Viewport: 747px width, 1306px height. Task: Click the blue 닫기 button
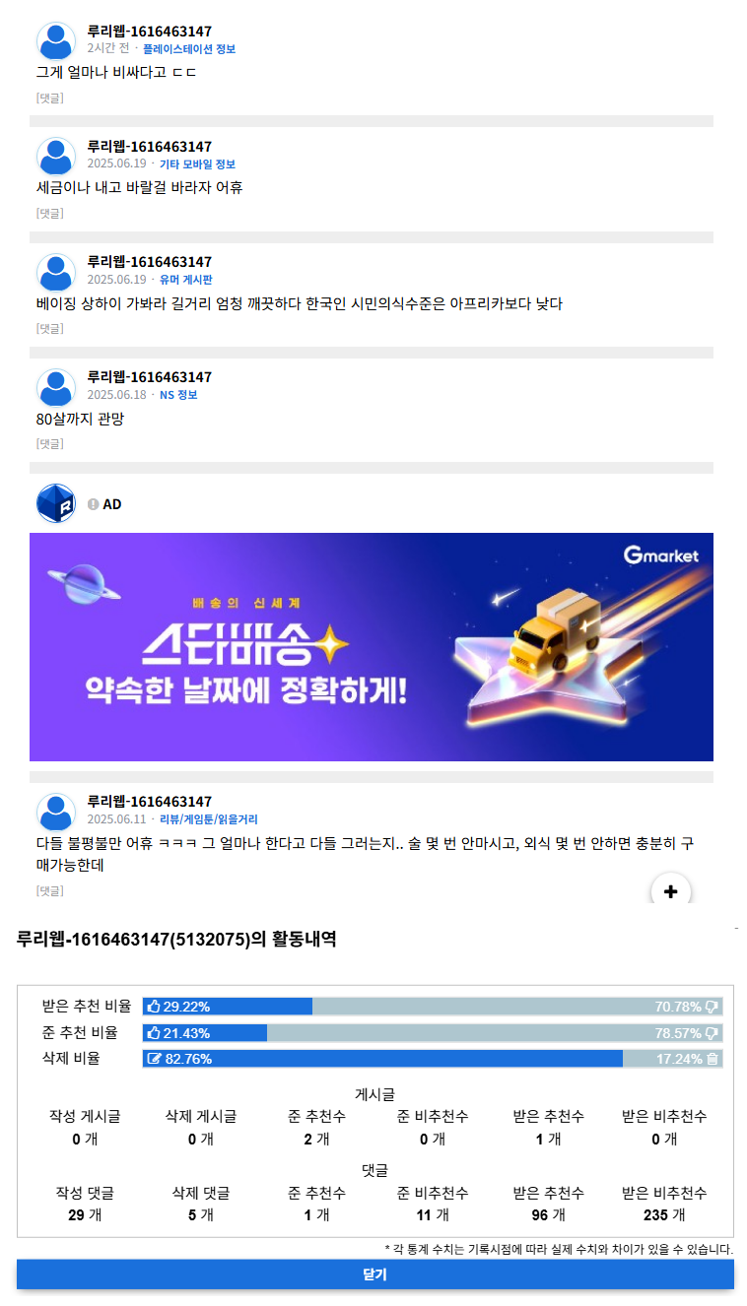(x=374, y=1274)
